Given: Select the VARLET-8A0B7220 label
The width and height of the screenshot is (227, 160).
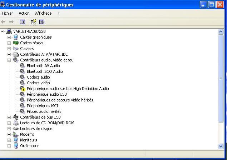Looking at the screenshot, I should (29, 31).
